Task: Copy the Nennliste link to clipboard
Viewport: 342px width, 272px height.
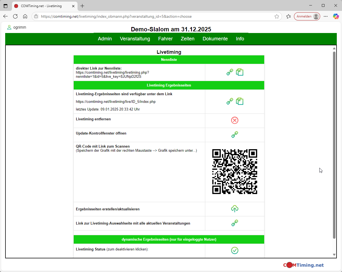Action: (x=240, y=72)
